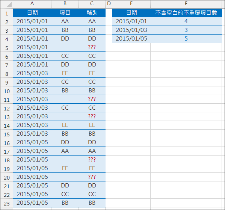Select cell B23 containing BB
Viewport: 225px width, 210px height.
click(x=65, y=203)
